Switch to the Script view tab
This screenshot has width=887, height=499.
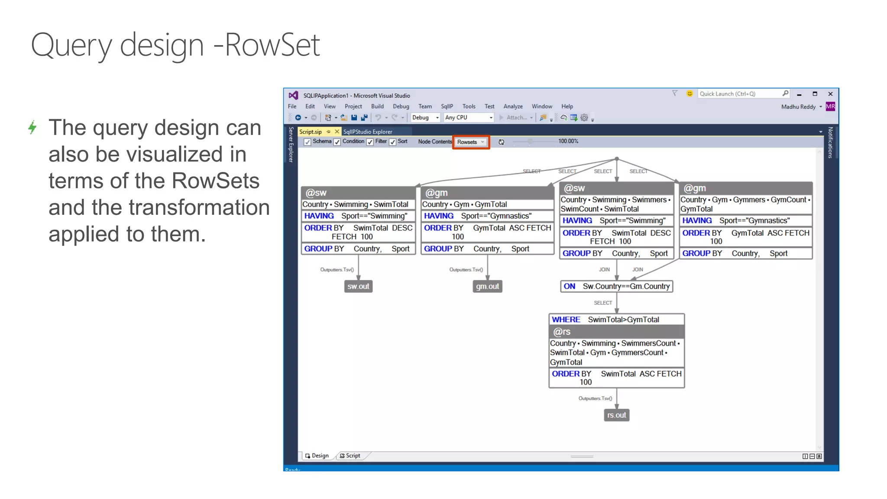(x=350, y=456)
